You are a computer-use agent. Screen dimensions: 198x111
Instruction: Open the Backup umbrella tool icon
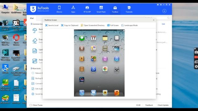coord(35,31)
